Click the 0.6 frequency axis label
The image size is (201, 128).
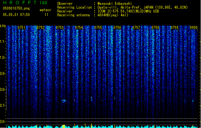tap(3, 122)
